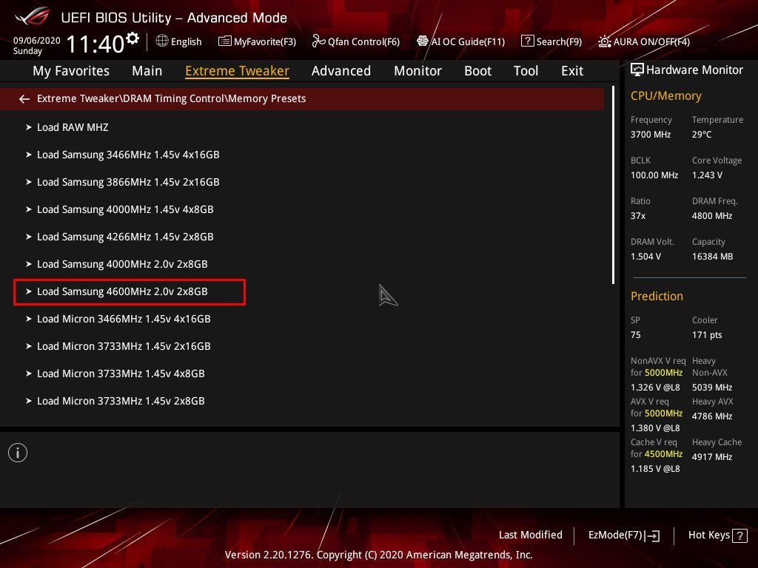
Task: Click the Hardware Monitor screen icon
Action: pos(637,70)
